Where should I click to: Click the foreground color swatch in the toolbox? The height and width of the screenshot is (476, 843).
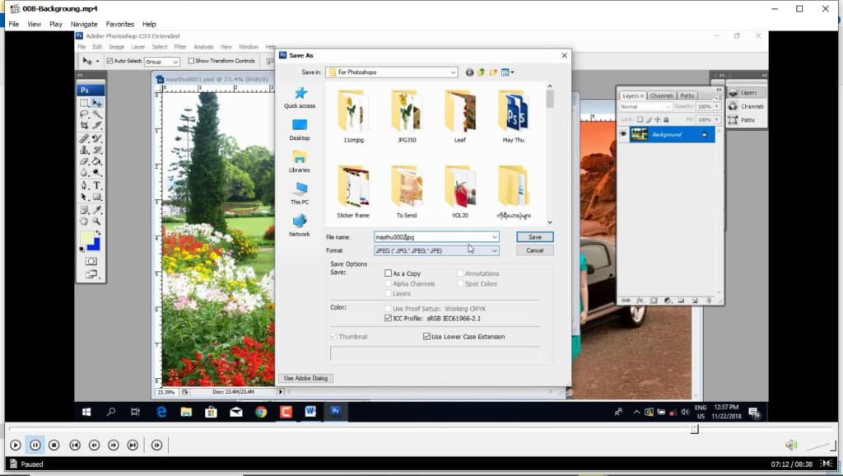point(86,238)
